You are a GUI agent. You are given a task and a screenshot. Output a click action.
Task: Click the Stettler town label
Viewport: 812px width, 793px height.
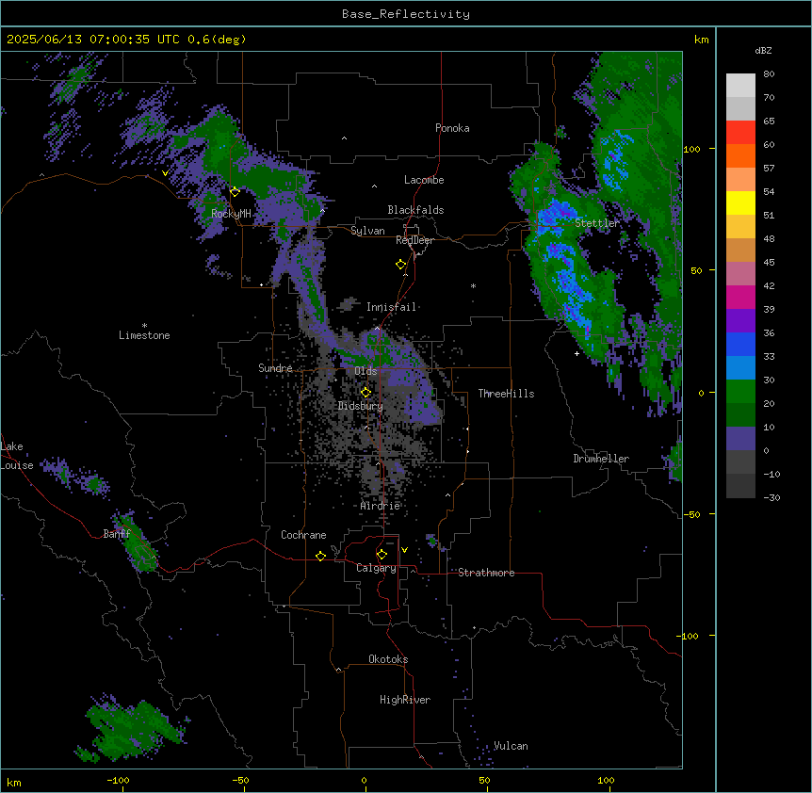coord(597,223)
